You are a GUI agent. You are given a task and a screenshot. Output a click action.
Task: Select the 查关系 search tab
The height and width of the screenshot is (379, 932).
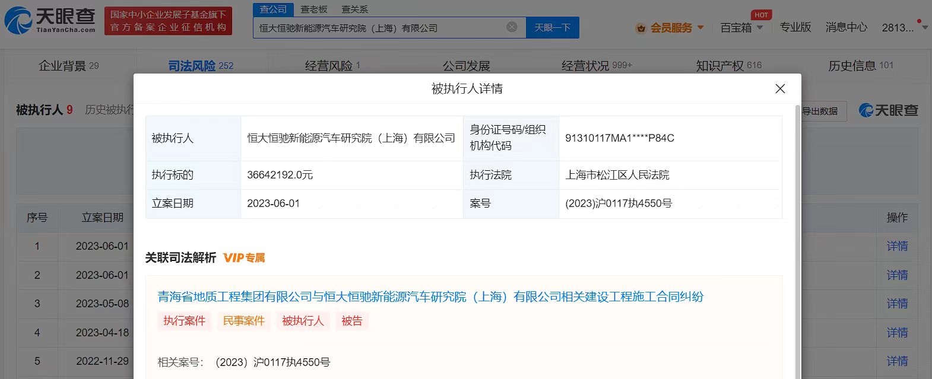click(x=355, y=9)
